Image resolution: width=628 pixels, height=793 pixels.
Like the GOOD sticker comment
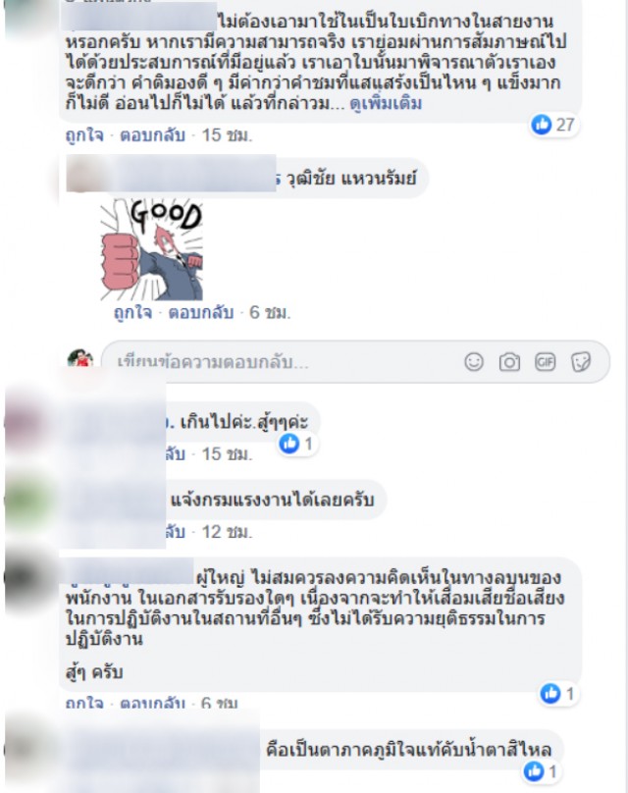(133, 312)
